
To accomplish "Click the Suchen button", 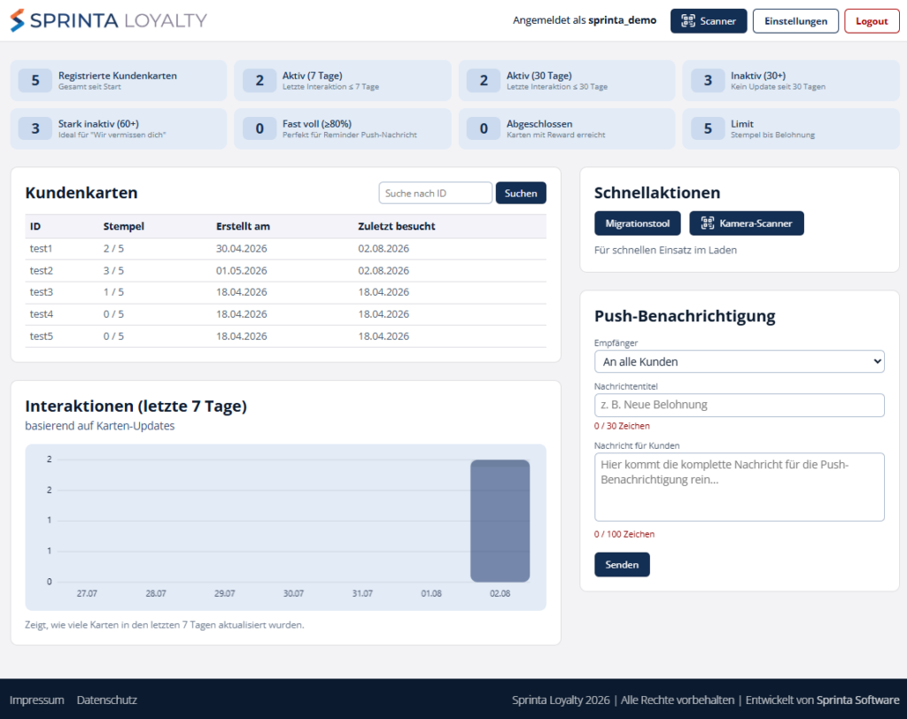I will 521,193.
